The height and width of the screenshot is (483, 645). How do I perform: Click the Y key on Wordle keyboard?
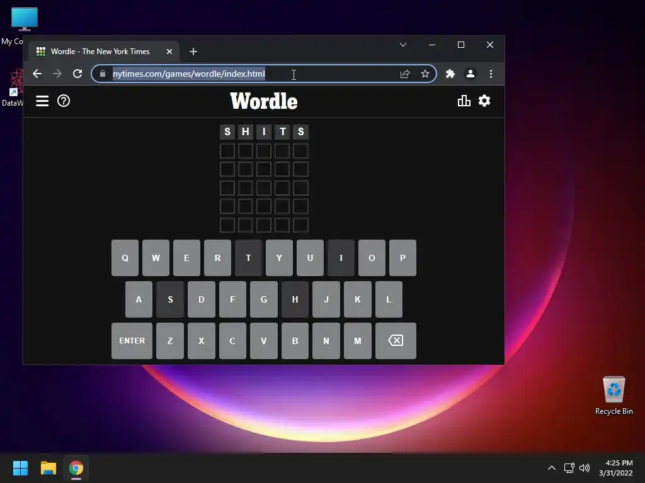(x=279, y=258)
